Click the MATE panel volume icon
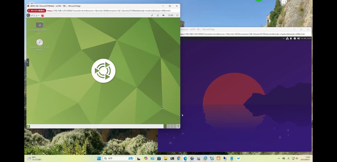Image resolution: width=337 pixels, height=162 pixels. click(163, 15)
